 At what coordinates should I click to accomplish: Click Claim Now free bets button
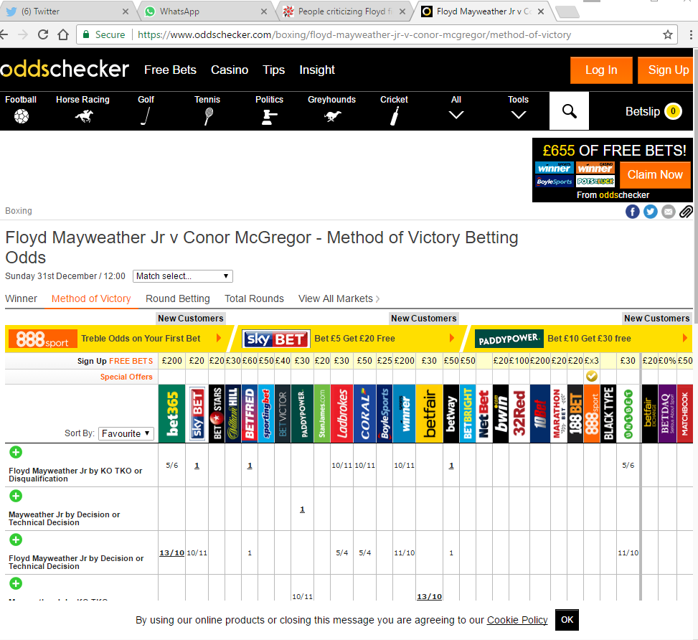click(x=655, y=174)
